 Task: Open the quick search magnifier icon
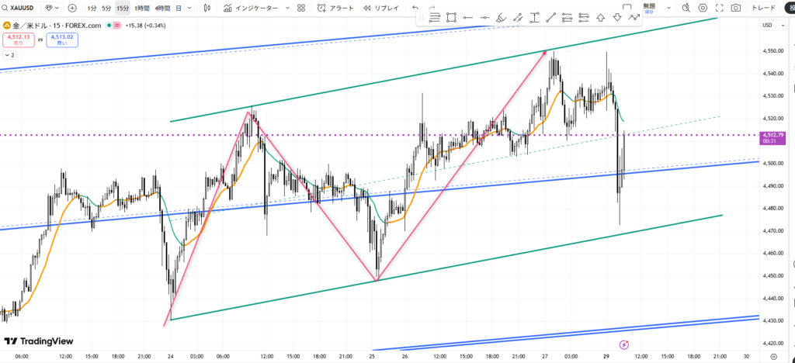tap(686, 8)
